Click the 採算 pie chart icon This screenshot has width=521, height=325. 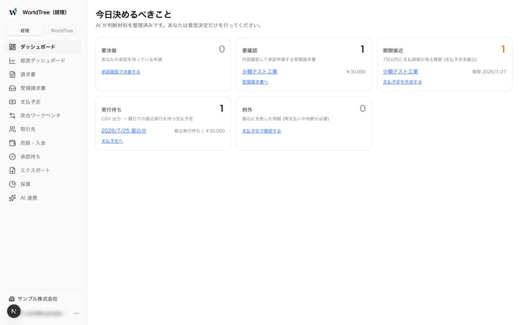pos(12,184)
